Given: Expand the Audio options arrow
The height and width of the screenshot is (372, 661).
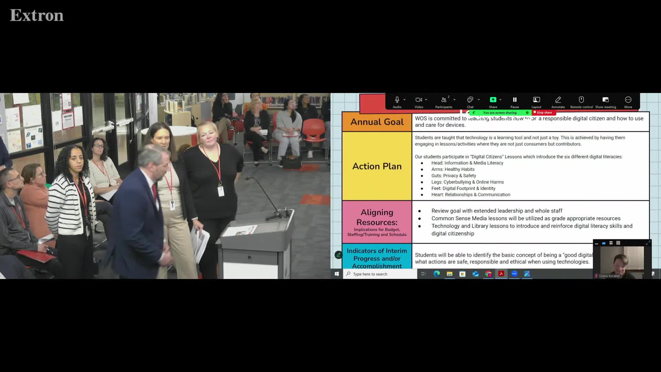Looking at the screenshot, I should (405, 100).
